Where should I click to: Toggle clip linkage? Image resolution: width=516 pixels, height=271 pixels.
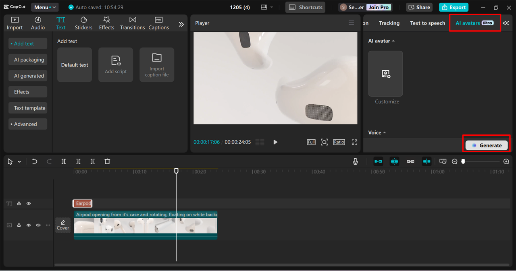(x=410, y=161)
